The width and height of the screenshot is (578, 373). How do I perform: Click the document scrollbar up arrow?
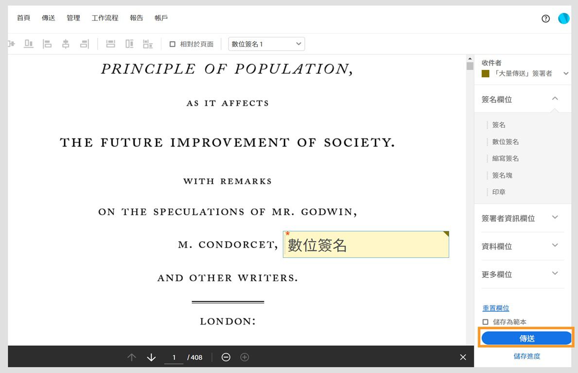pyautogui.click(x=470, y=59)
